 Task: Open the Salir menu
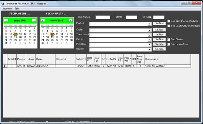[17, 9]
